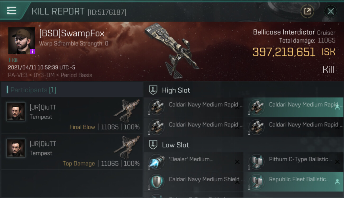The width and height of the screenshot is (344, 198).
Task: Select Caldari Navy Medium Shield module icon
Action: point(156,182)
